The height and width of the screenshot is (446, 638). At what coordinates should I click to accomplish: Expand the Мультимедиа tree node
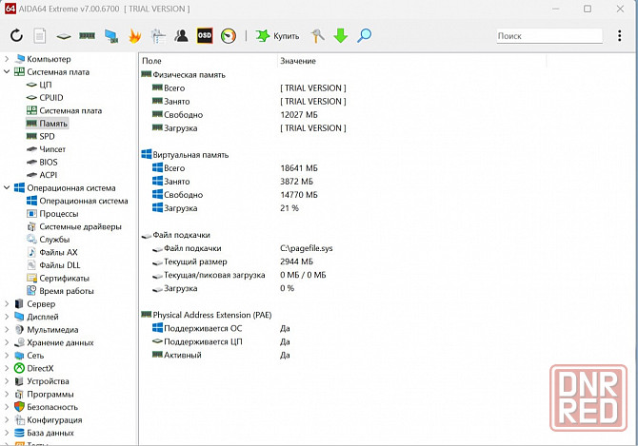[8, 330]
